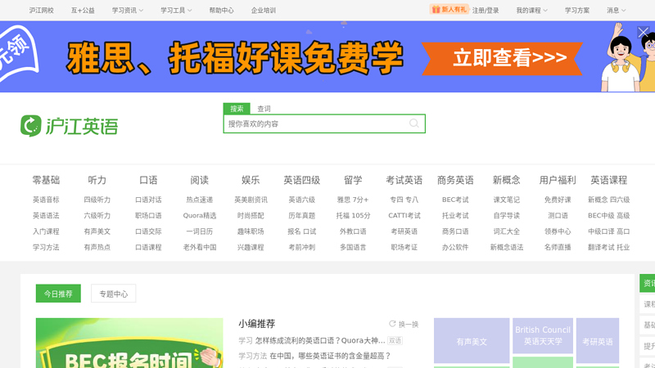
Task: Open 沪江网校 in the top bar
Action: (x=42, y=11)
